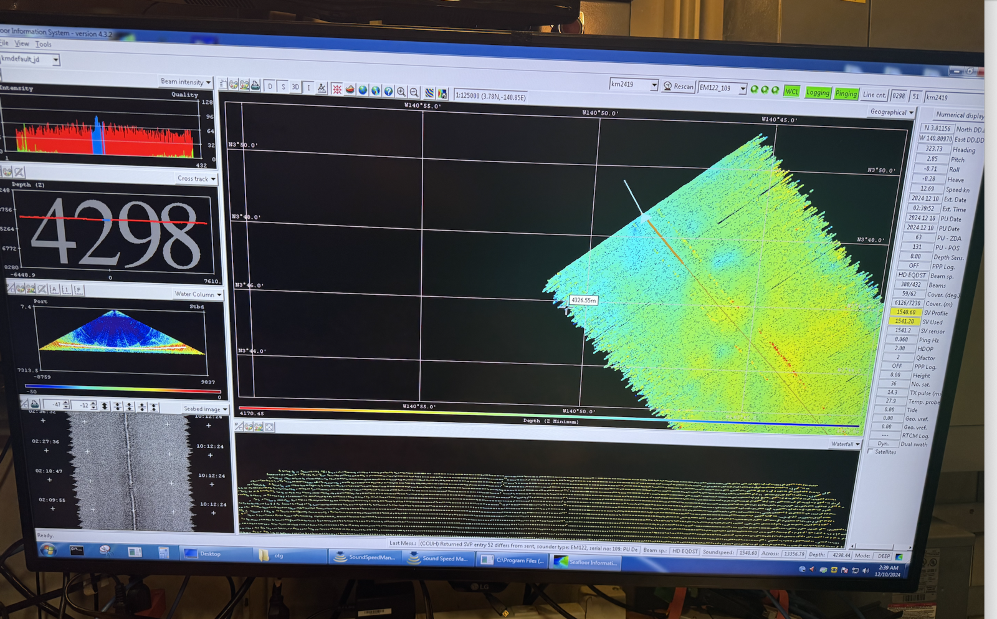The width and height of the screenshot is (997, 619).
Task: Zoom out on the geographical map
Action: (414, 92)
